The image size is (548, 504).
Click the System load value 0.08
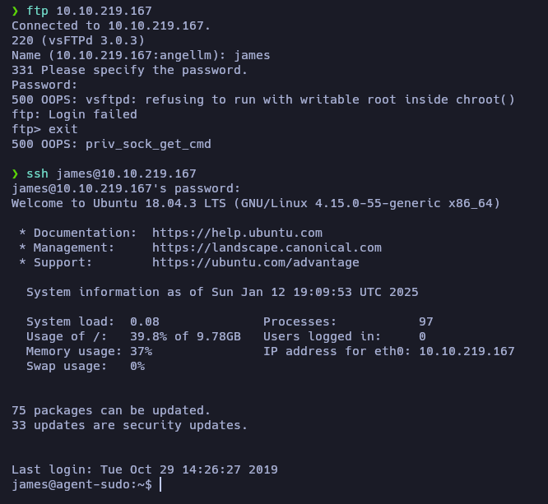[x=145, y=321]
